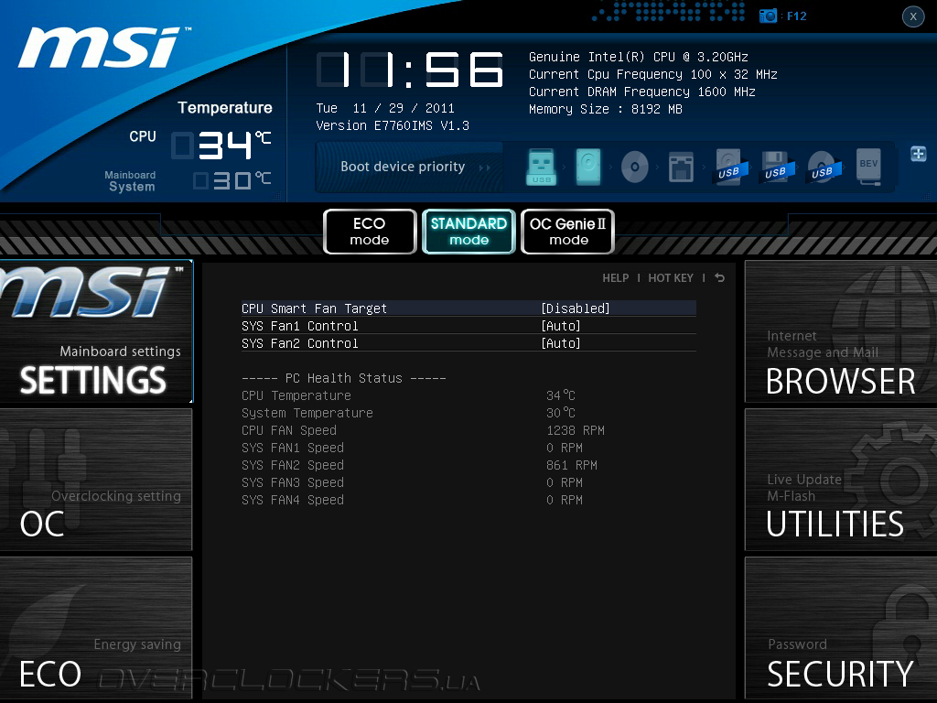
Task: Select the USB hard disk boot icon
Action: 729,168
